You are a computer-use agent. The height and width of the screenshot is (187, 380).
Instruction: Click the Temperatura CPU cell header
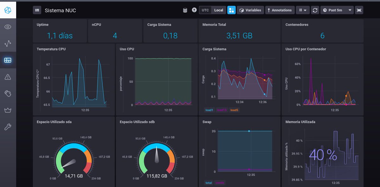[x=51, y=49]
